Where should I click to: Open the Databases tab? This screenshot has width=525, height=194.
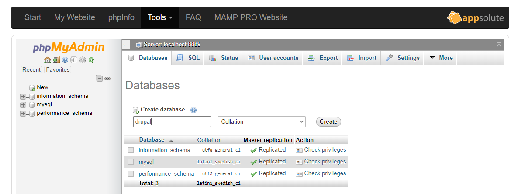pyautogui.click(x=148, y=58)
